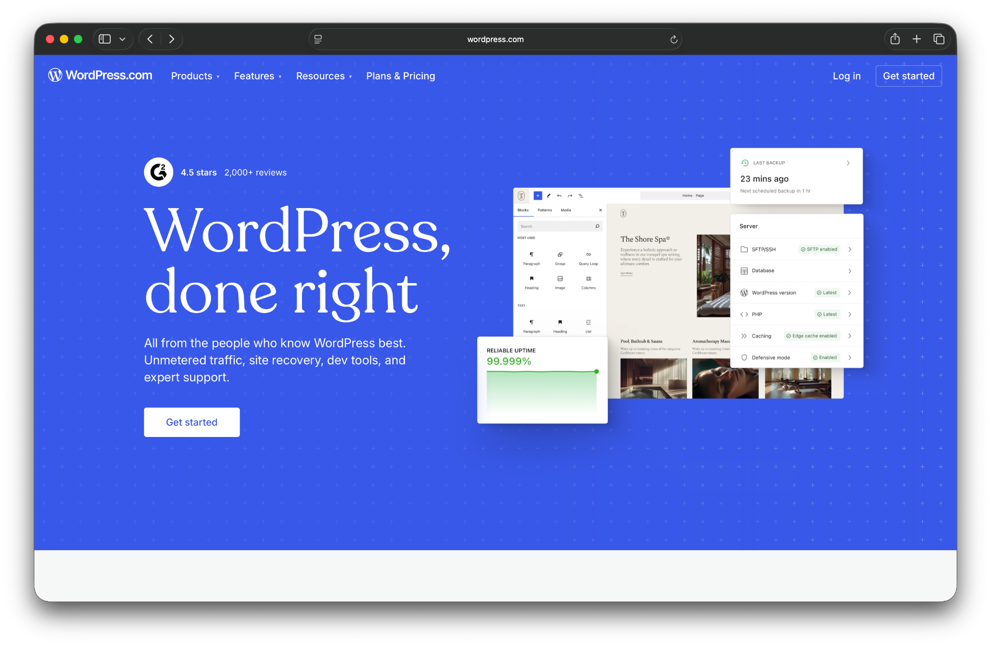This screenshot has width=991, height=647.
Task: Click the blue plus block inserter icon
Action: click(538, 196)
